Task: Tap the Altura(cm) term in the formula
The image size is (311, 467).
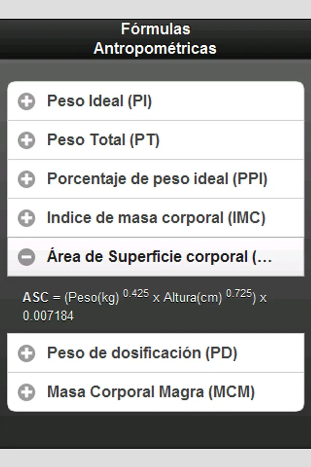Action: coord(192,298)
